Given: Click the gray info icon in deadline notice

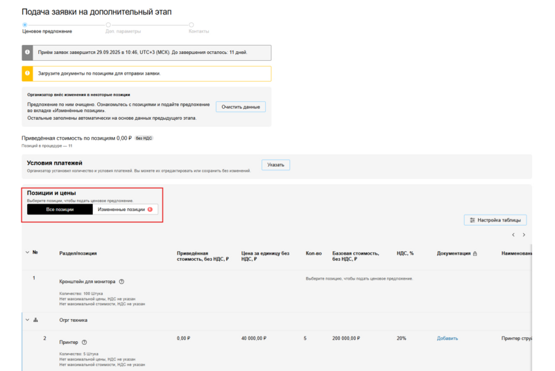Looking at the screenshot, I should pyautogui.click(x=28, y=53).
